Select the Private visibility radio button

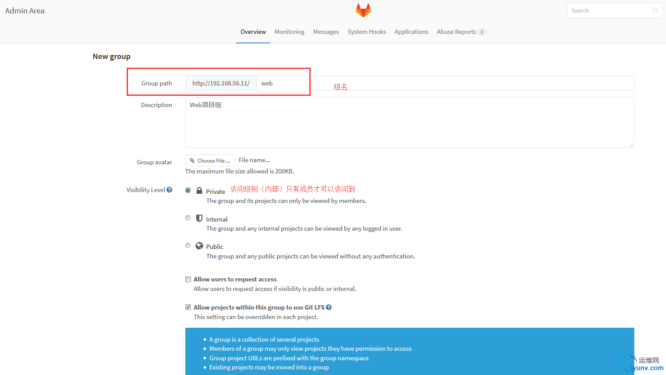tap(188, 190)
